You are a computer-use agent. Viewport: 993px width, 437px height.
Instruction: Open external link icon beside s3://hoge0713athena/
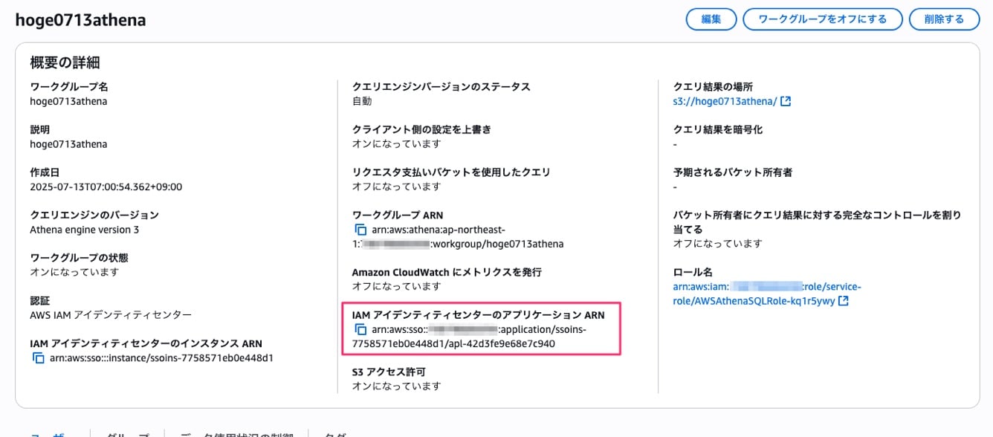pyautogui.click(x=786, y=101)
